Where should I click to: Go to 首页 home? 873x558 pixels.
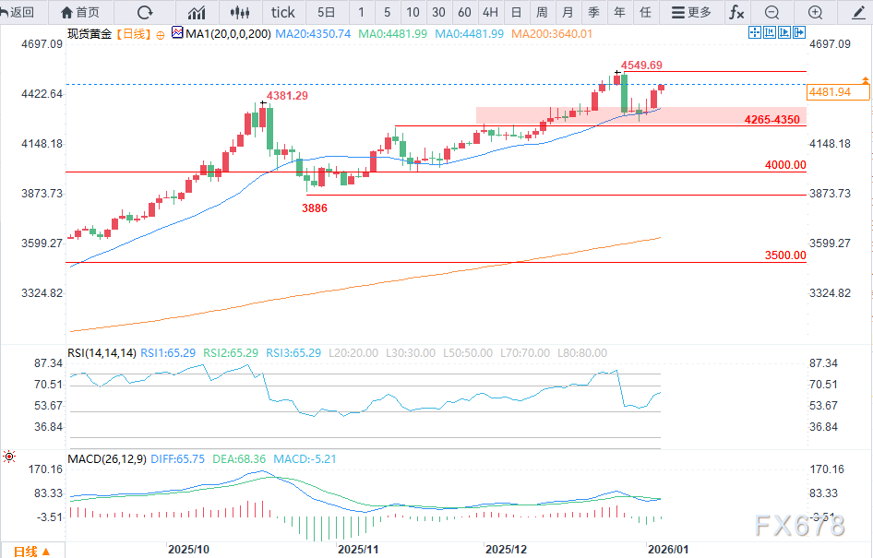tap(80, 12)
